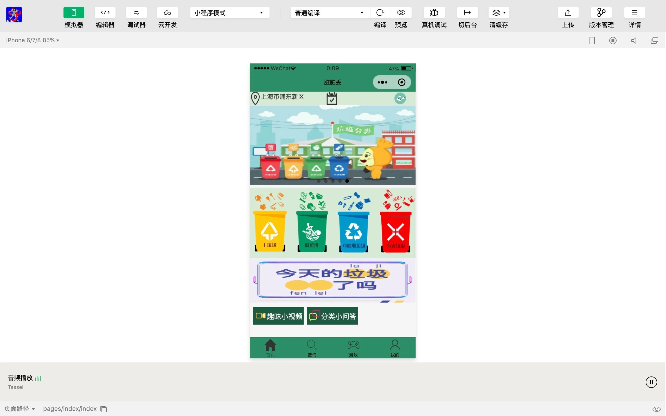Click the 预览 preview eye icon

click(401, 13)
